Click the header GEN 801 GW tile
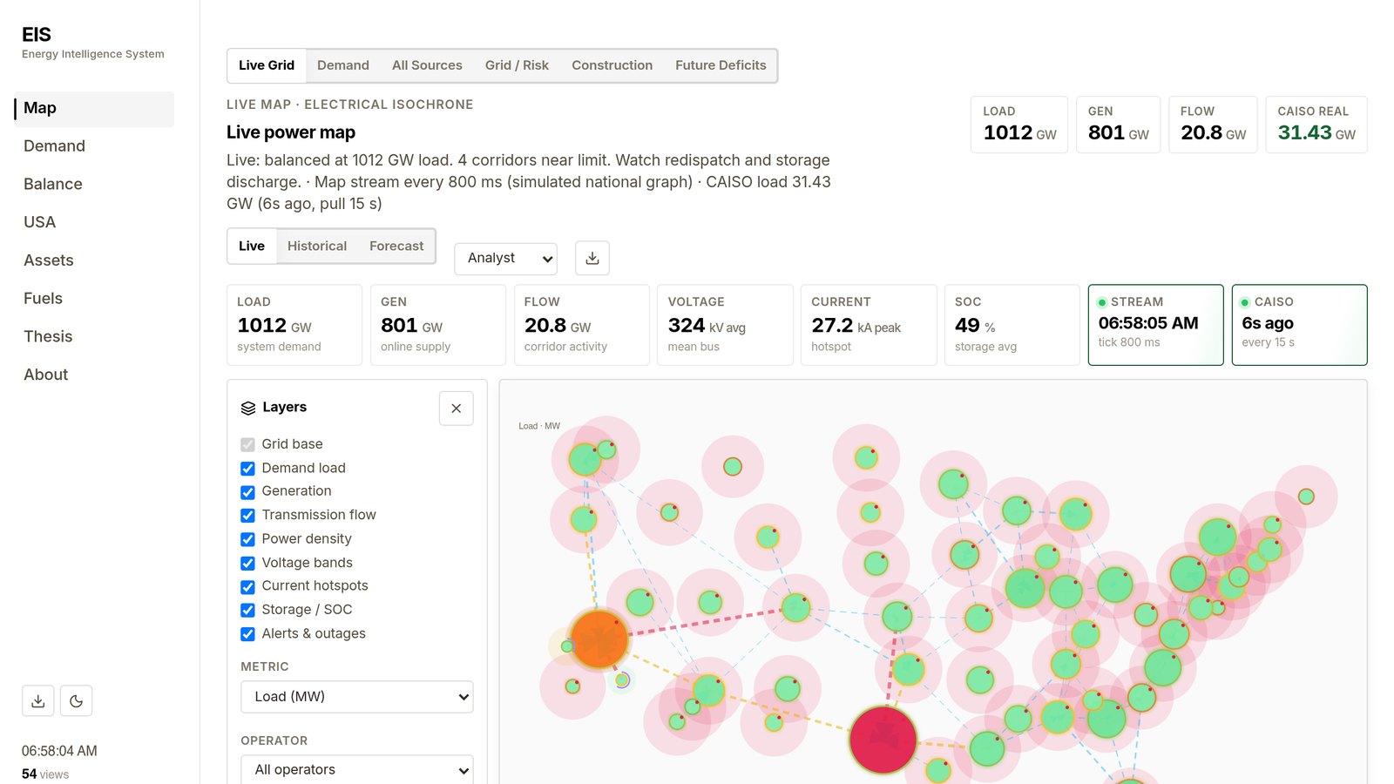 pyautogui.click(x=1119, y=125)
